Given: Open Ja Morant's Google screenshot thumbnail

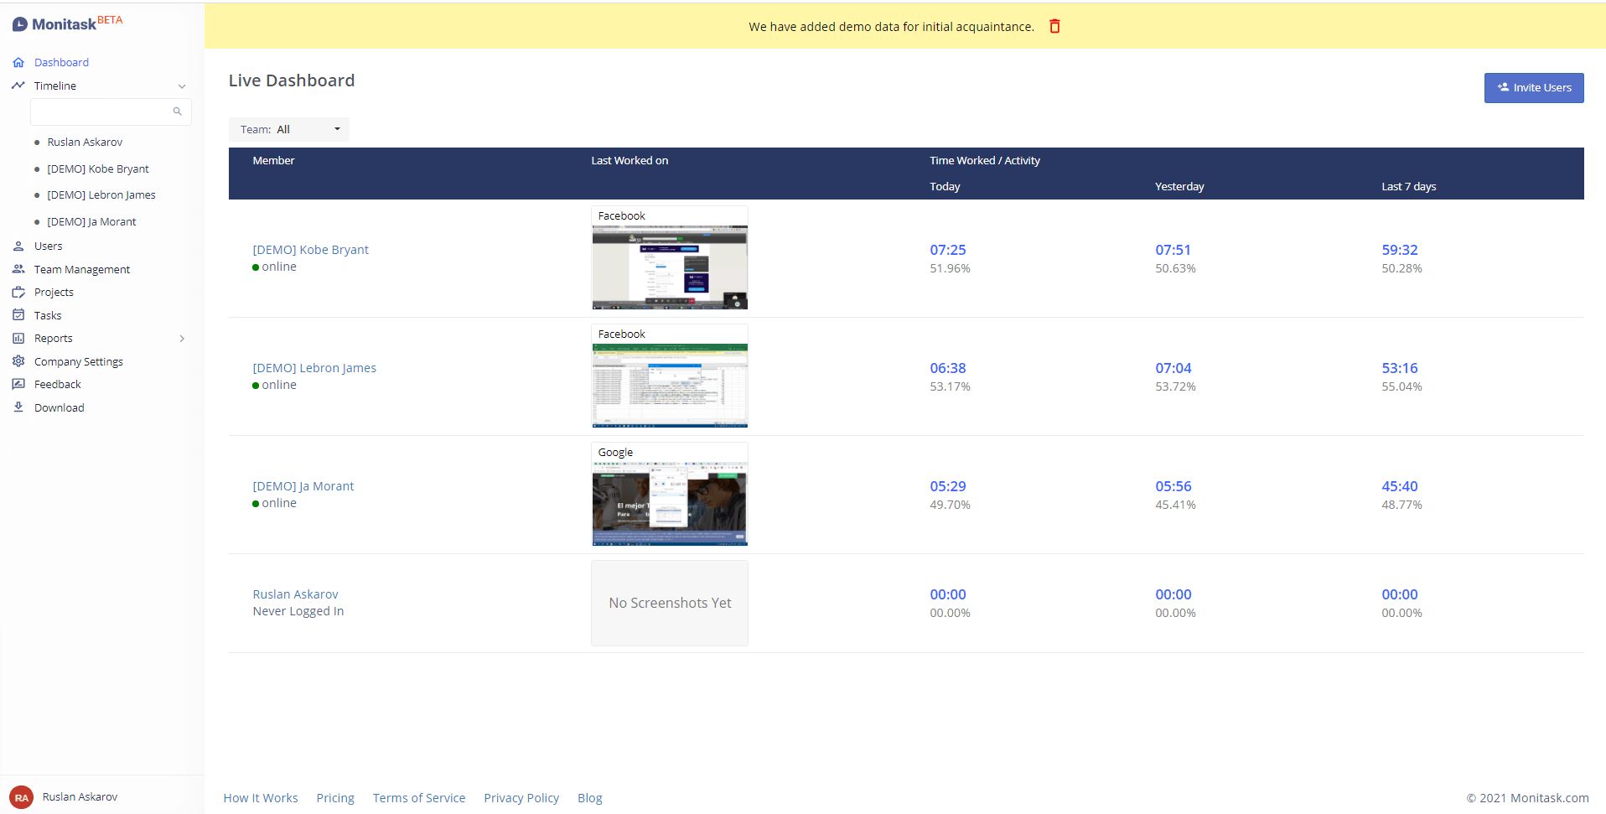Looking at the screenshot, I should 670,503.
